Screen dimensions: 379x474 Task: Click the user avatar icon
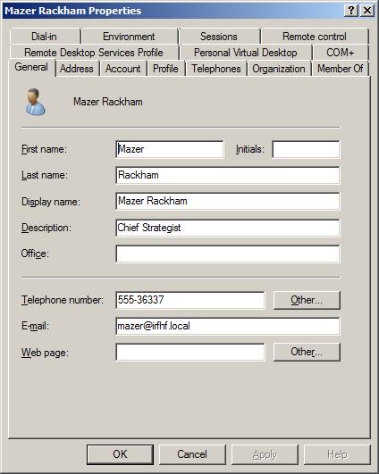click(35, 102)
